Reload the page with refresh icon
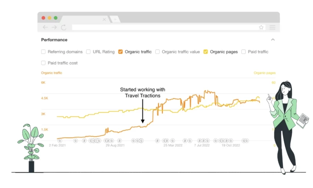313x188 pixels. click(x=63, y=27)
